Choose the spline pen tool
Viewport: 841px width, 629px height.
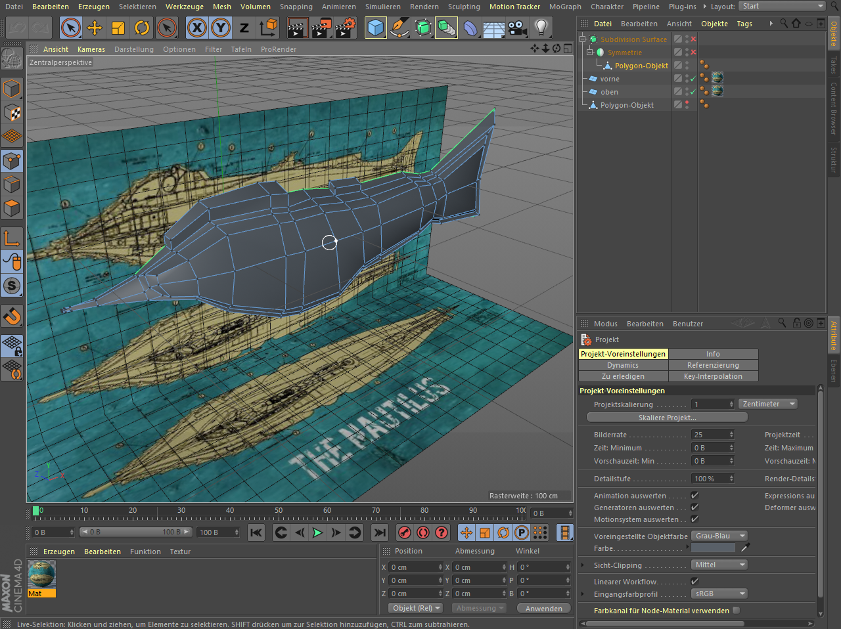[x=399, y=28]
